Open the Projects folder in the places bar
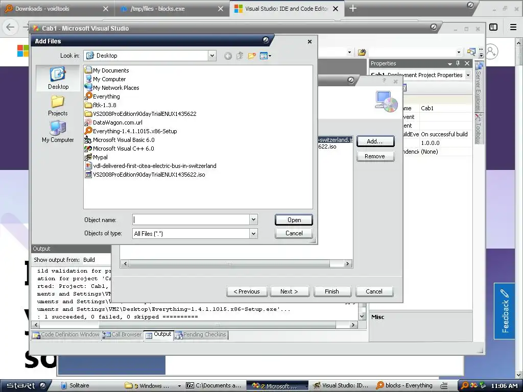 coord(58,105)
